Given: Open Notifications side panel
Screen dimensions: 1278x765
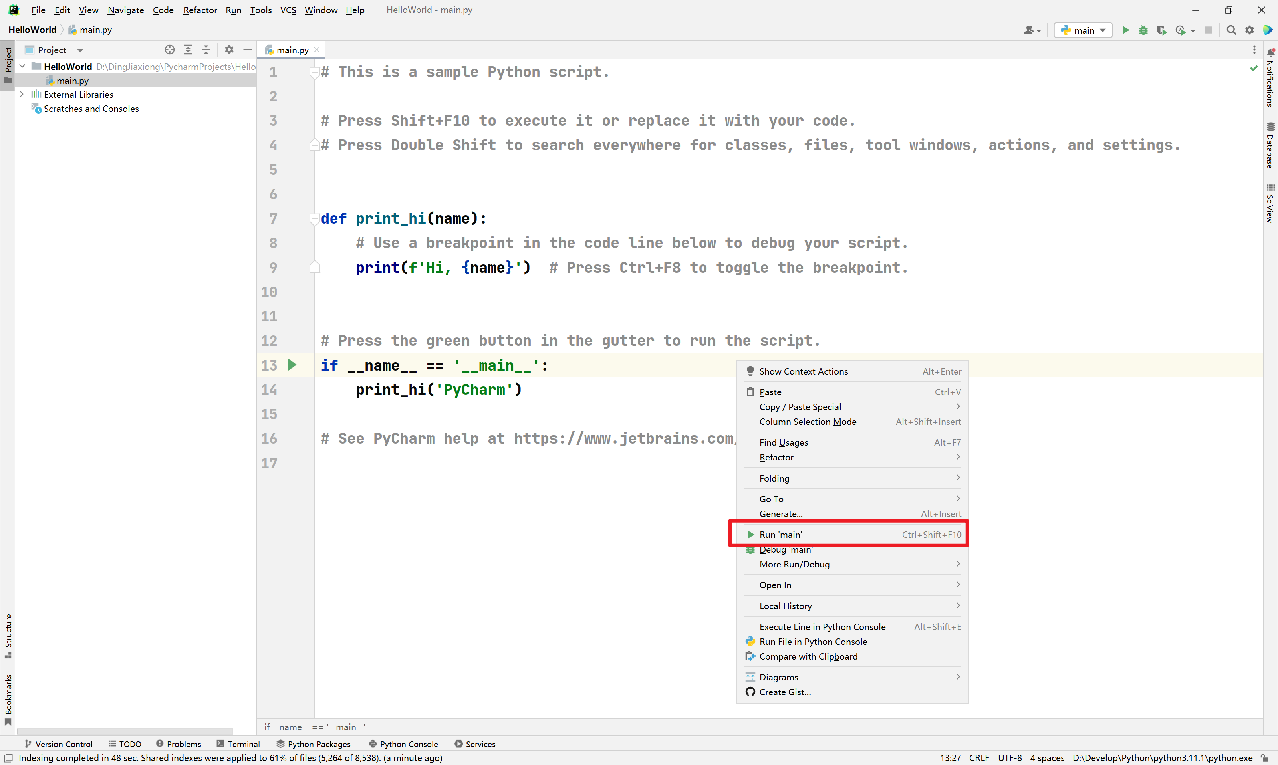Looking at the screenshot, I should click(1270, 77).
